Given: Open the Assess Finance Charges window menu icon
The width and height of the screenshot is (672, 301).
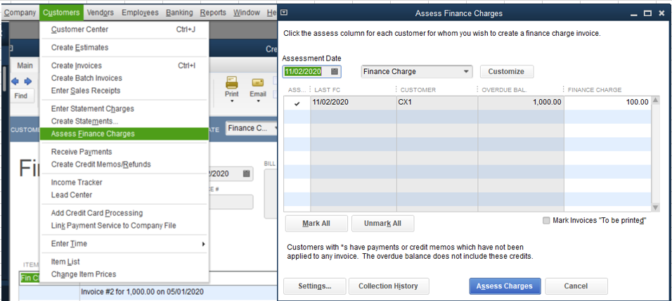Looking at the screenshot, I should tap(283, 13).
